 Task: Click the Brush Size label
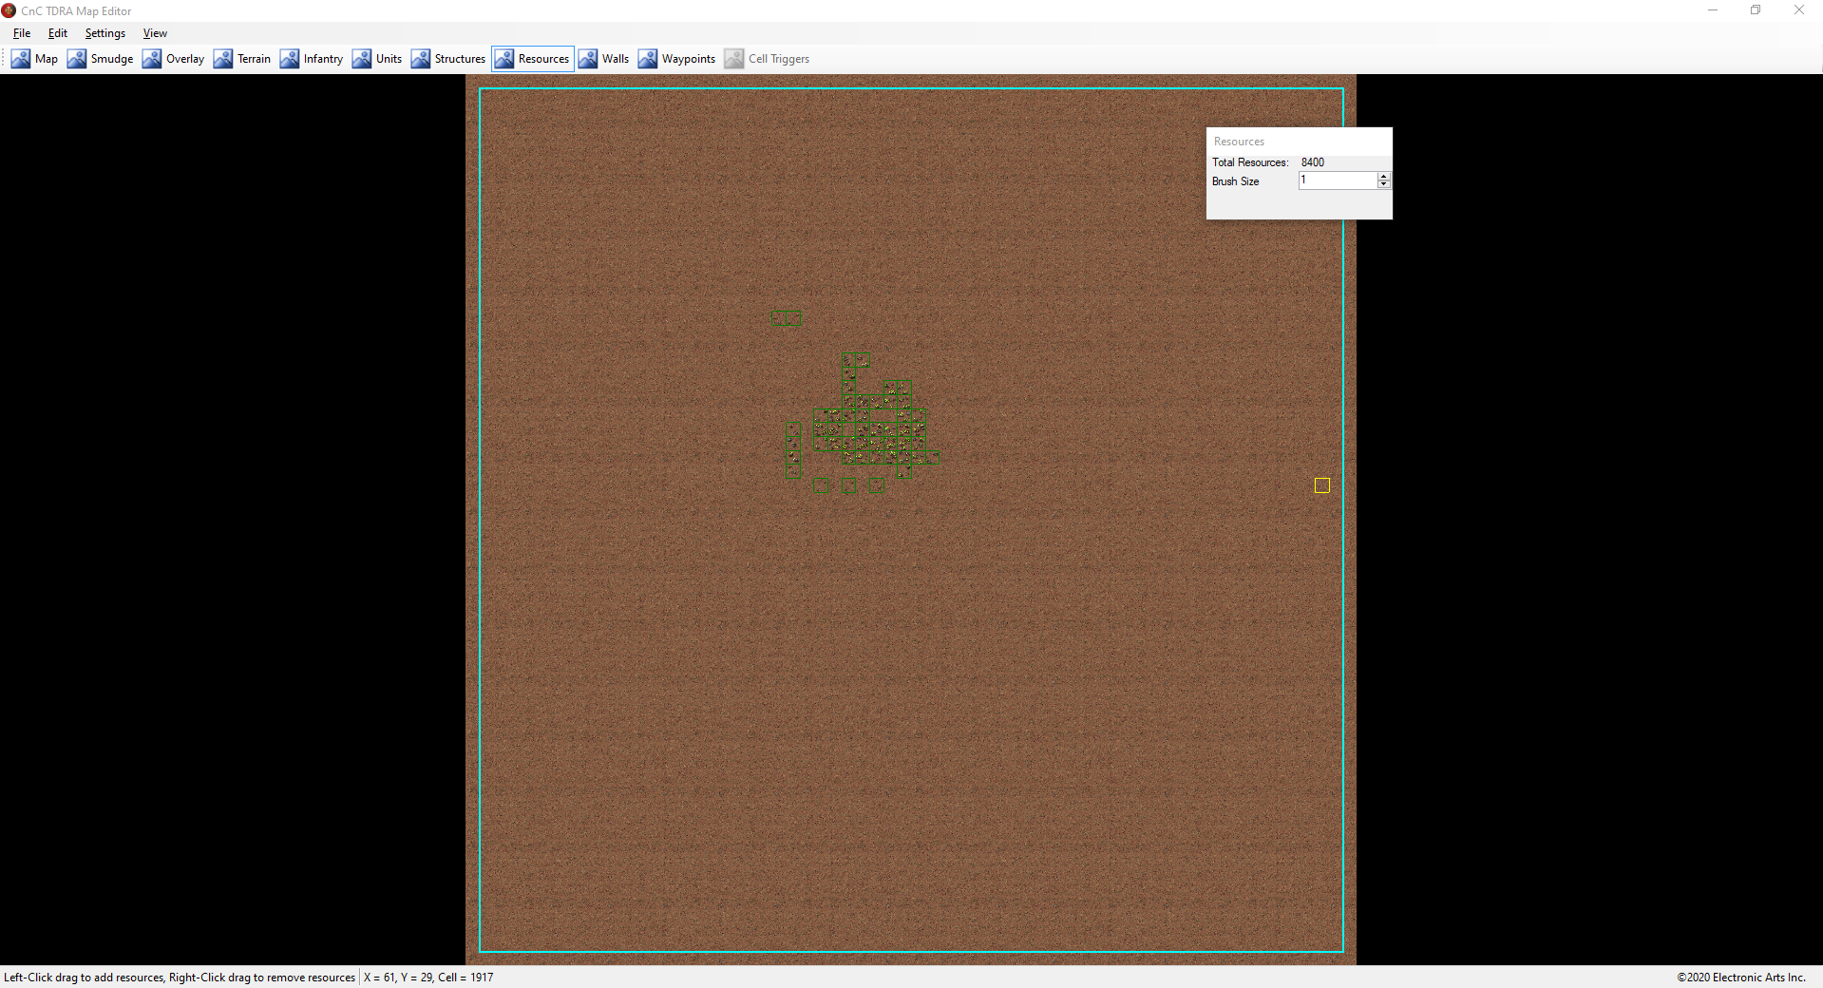point(1235,181)
